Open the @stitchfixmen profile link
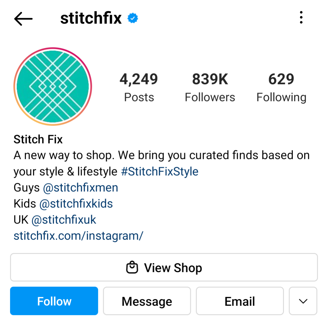Viewport: 328px width, 324px height. (81, 188)
